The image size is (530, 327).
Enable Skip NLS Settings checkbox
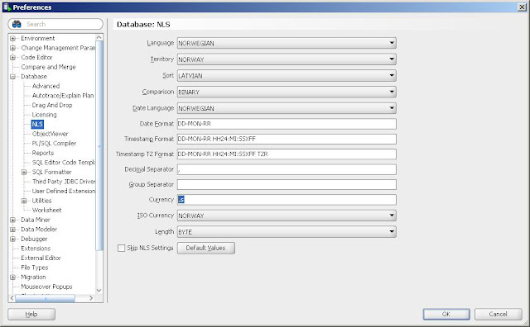click(x=122, y=248)
